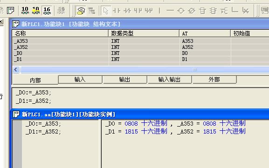Viewport: 269px width, 168px height.
Task: Choose the selection arrow tool
Action: 105,11
